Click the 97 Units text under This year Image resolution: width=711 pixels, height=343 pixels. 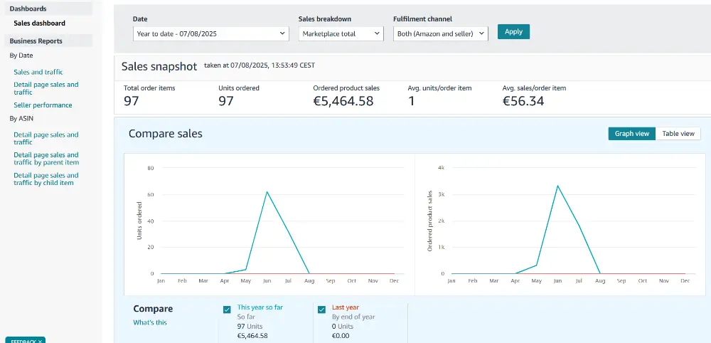pos(250,326)
